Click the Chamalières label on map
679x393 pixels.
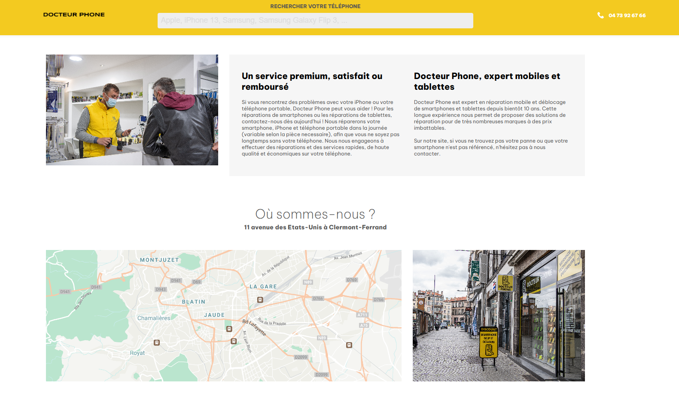(154, 318)
